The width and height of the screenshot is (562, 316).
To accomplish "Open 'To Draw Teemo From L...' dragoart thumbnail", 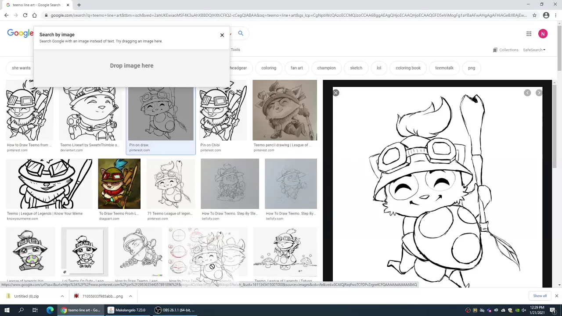I will click(x=119, y=184).
